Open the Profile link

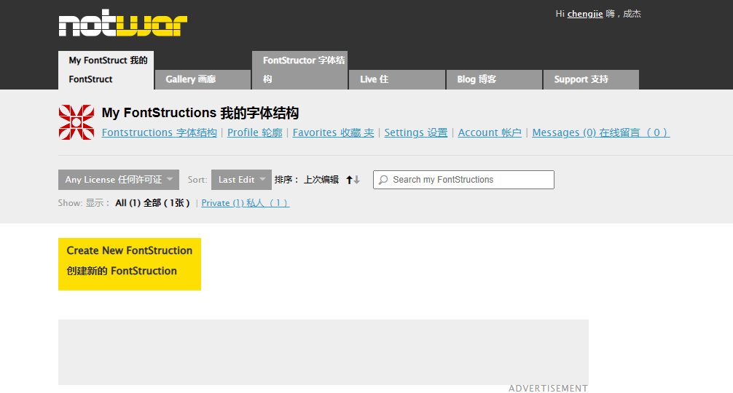(x=255, y=132)
